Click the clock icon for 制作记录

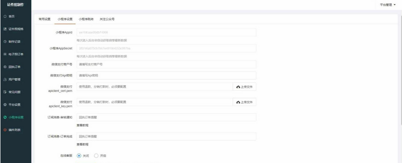(x=5, y=42)
